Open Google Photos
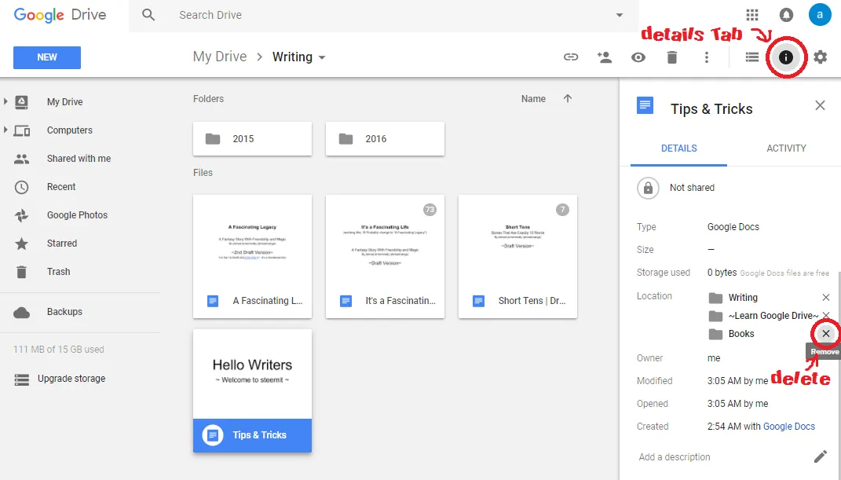The image size is (841, 480). [x=77, y=215]
